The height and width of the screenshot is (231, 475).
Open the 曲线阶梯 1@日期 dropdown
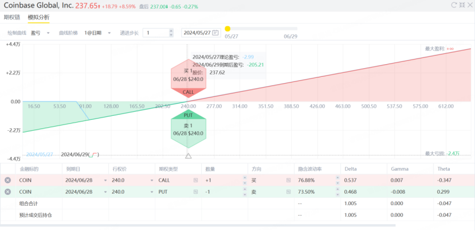point(97,33)
